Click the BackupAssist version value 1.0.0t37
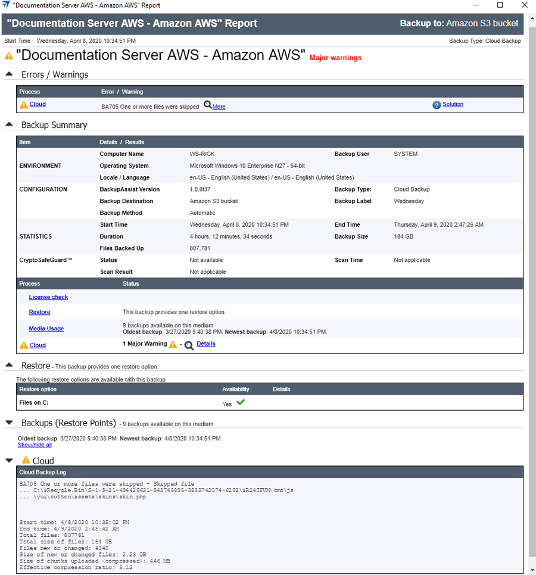Viewport: 536px width, 575px height. pos(200,189)
